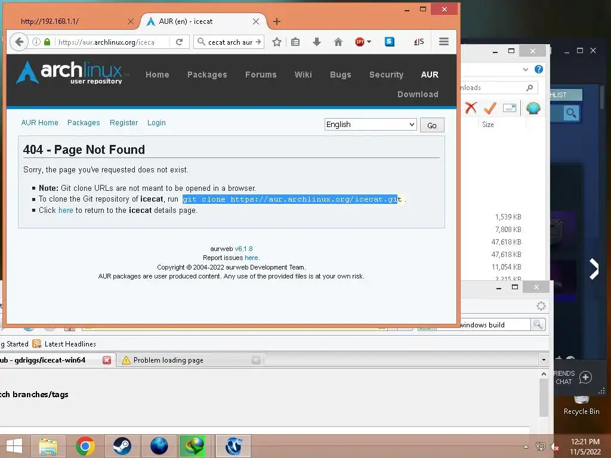Go back using the browser back arrow
This screenshot has width=611, height=458.
point(18,42)
